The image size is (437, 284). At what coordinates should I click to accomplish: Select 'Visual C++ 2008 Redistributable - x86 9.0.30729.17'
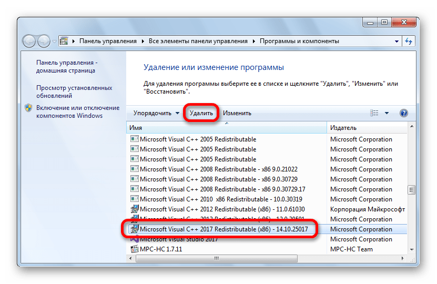(267, 189)
